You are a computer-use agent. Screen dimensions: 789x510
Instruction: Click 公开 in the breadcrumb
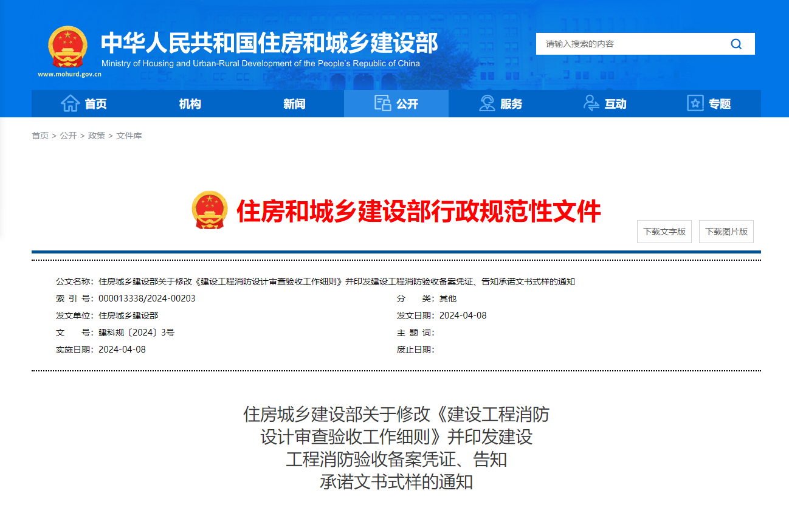click(68, 136)
